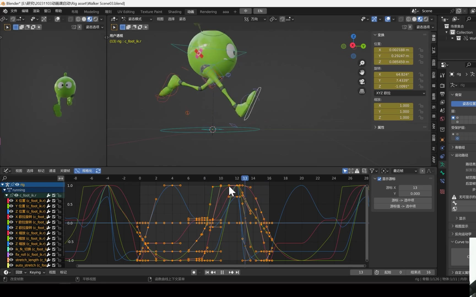This screenshot has width=476, height=297.
Task: Click the pan hand icon in the viewport
Action: [362, 72]
